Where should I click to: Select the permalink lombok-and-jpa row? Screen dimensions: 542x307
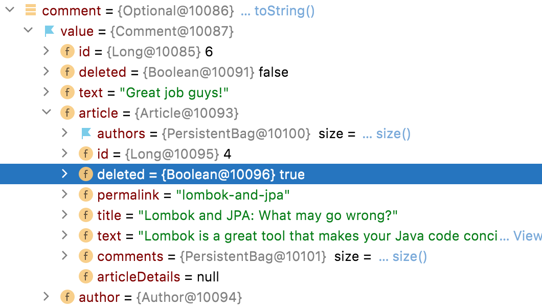[x=205, y=194]
